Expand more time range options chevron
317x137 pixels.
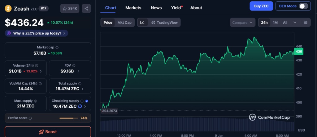pos(295,22)
